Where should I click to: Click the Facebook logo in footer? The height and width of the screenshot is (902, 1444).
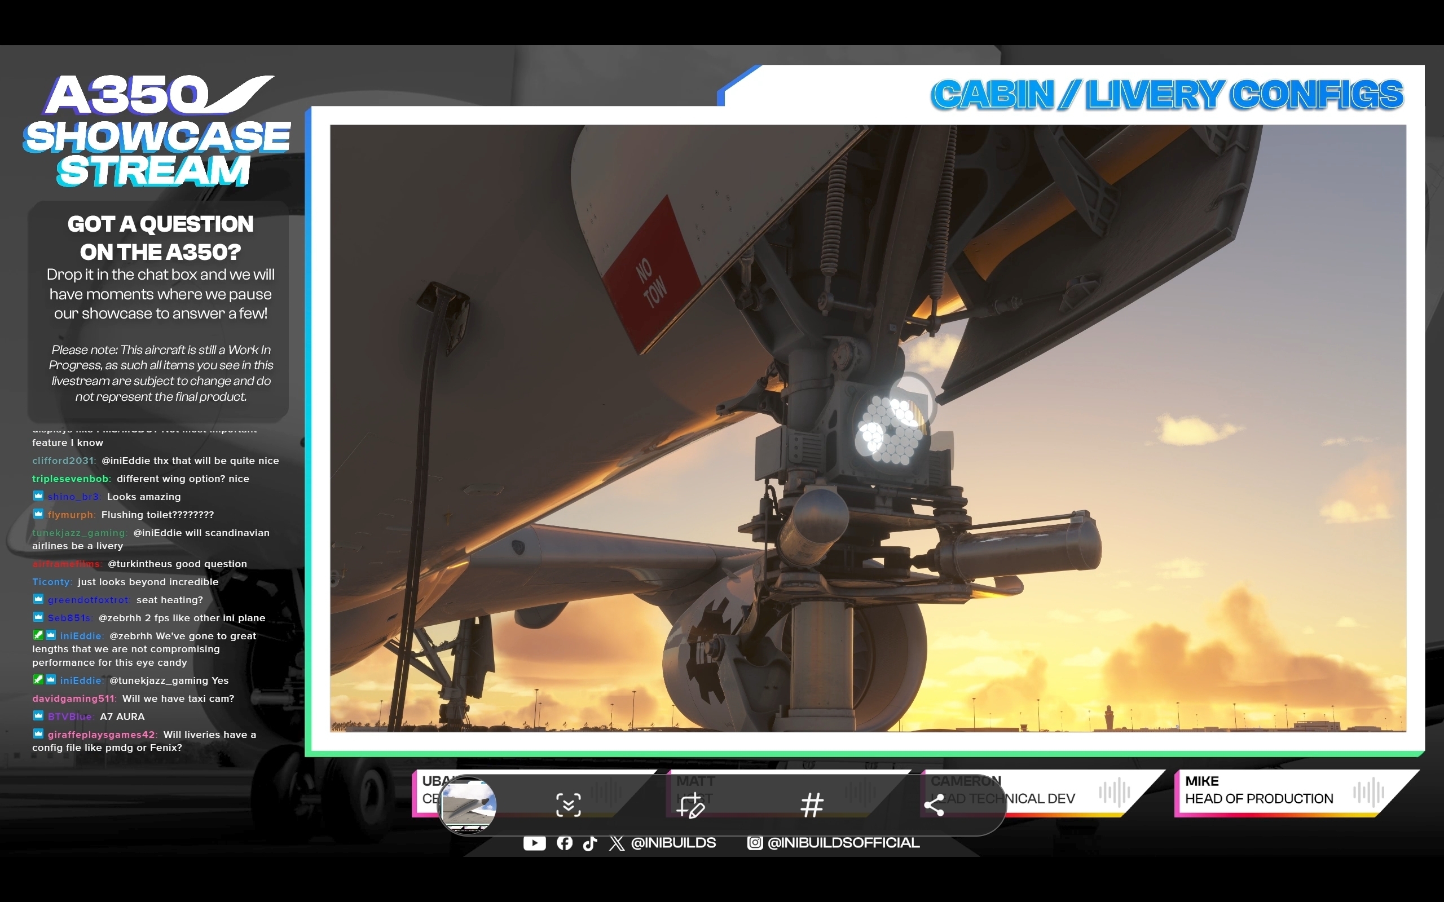(x=565, y=842)
